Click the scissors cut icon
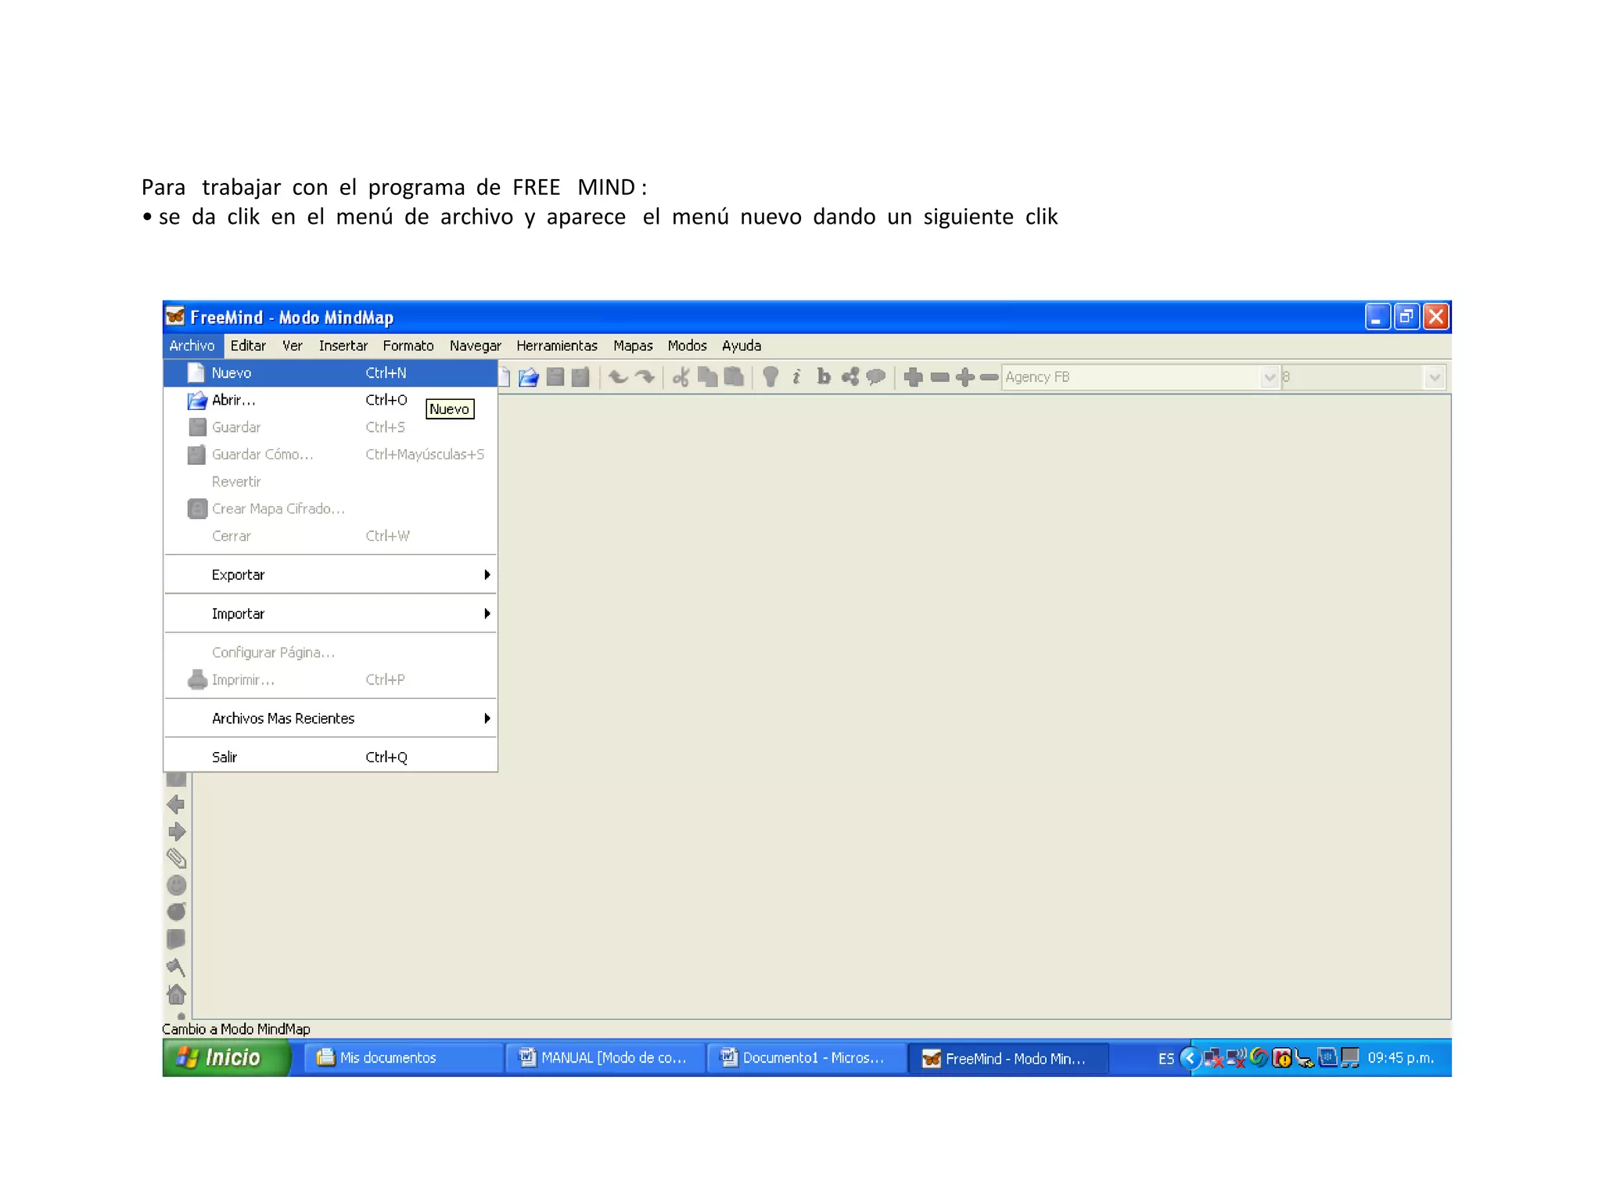Image resolution: width=1602 pixels, height=1202 pixels. pyautogui.click(x=681, y=377)
